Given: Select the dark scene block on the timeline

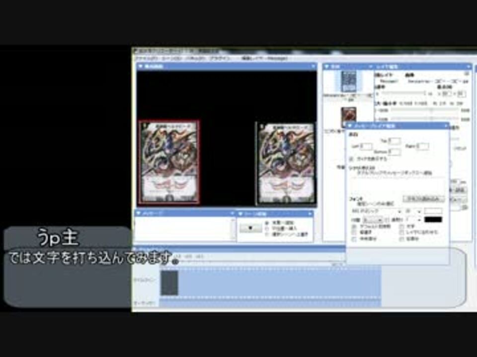Looking at the screenshot, I should pos(169,283).
